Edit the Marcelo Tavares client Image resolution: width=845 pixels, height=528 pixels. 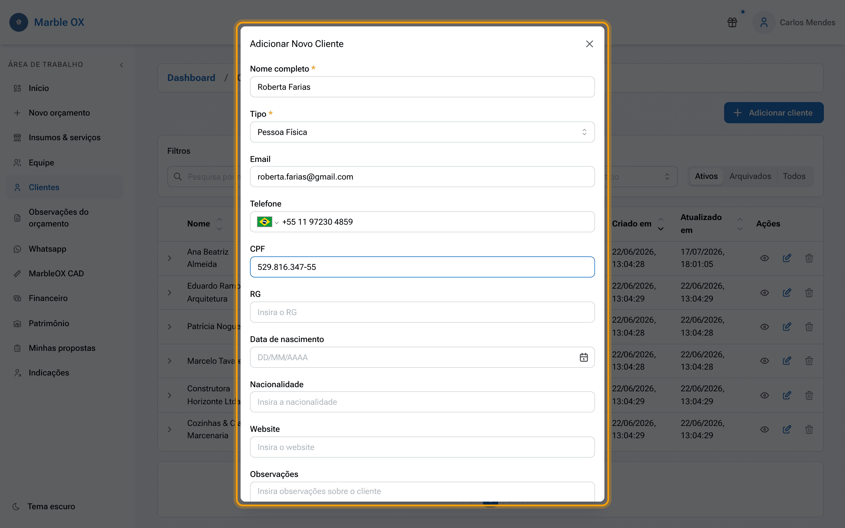tap(787, 361)
